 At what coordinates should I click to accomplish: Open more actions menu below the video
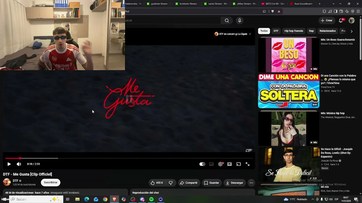pos(251,183)
